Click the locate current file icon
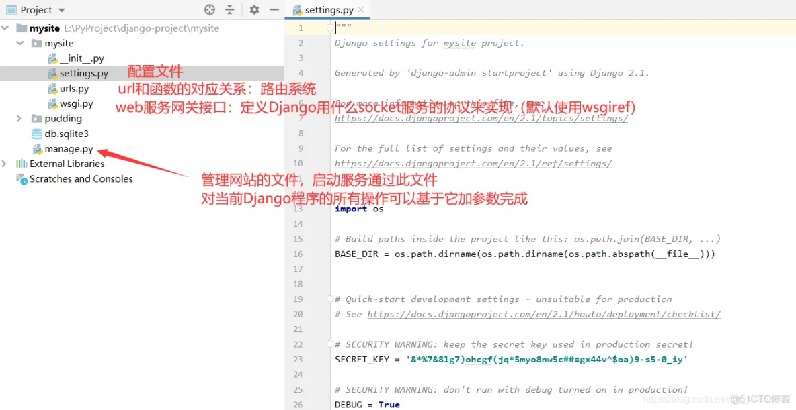 pyautogui.click(x=210, y=9)
